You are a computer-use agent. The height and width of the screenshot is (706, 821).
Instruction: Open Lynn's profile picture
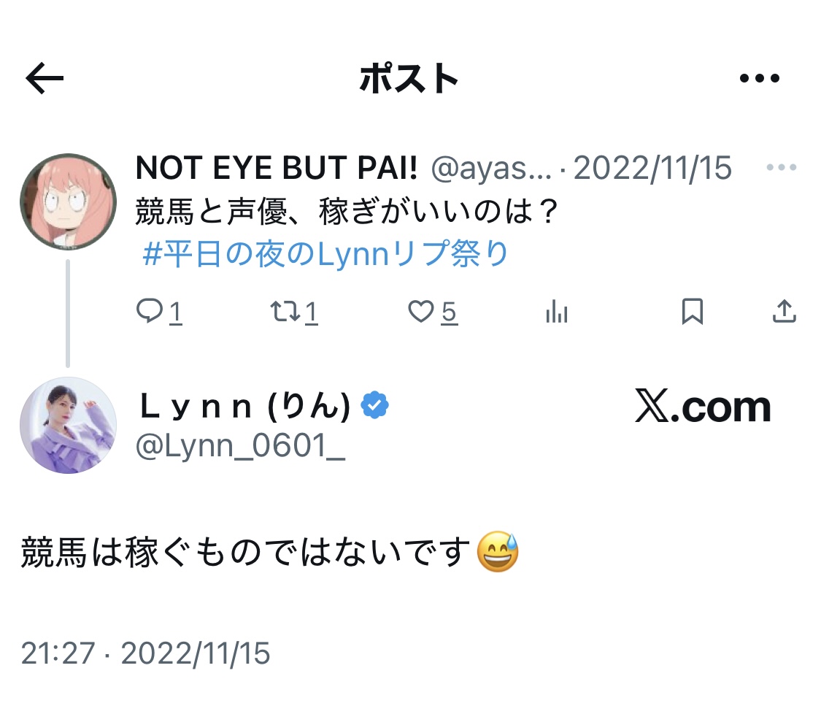(68, 425)
